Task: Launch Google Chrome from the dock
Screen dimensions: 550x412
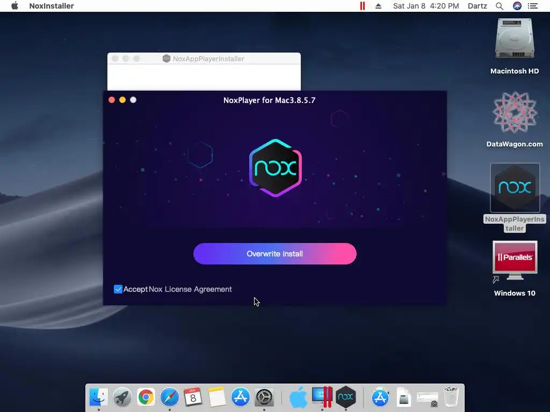Action: click(146, 398)
